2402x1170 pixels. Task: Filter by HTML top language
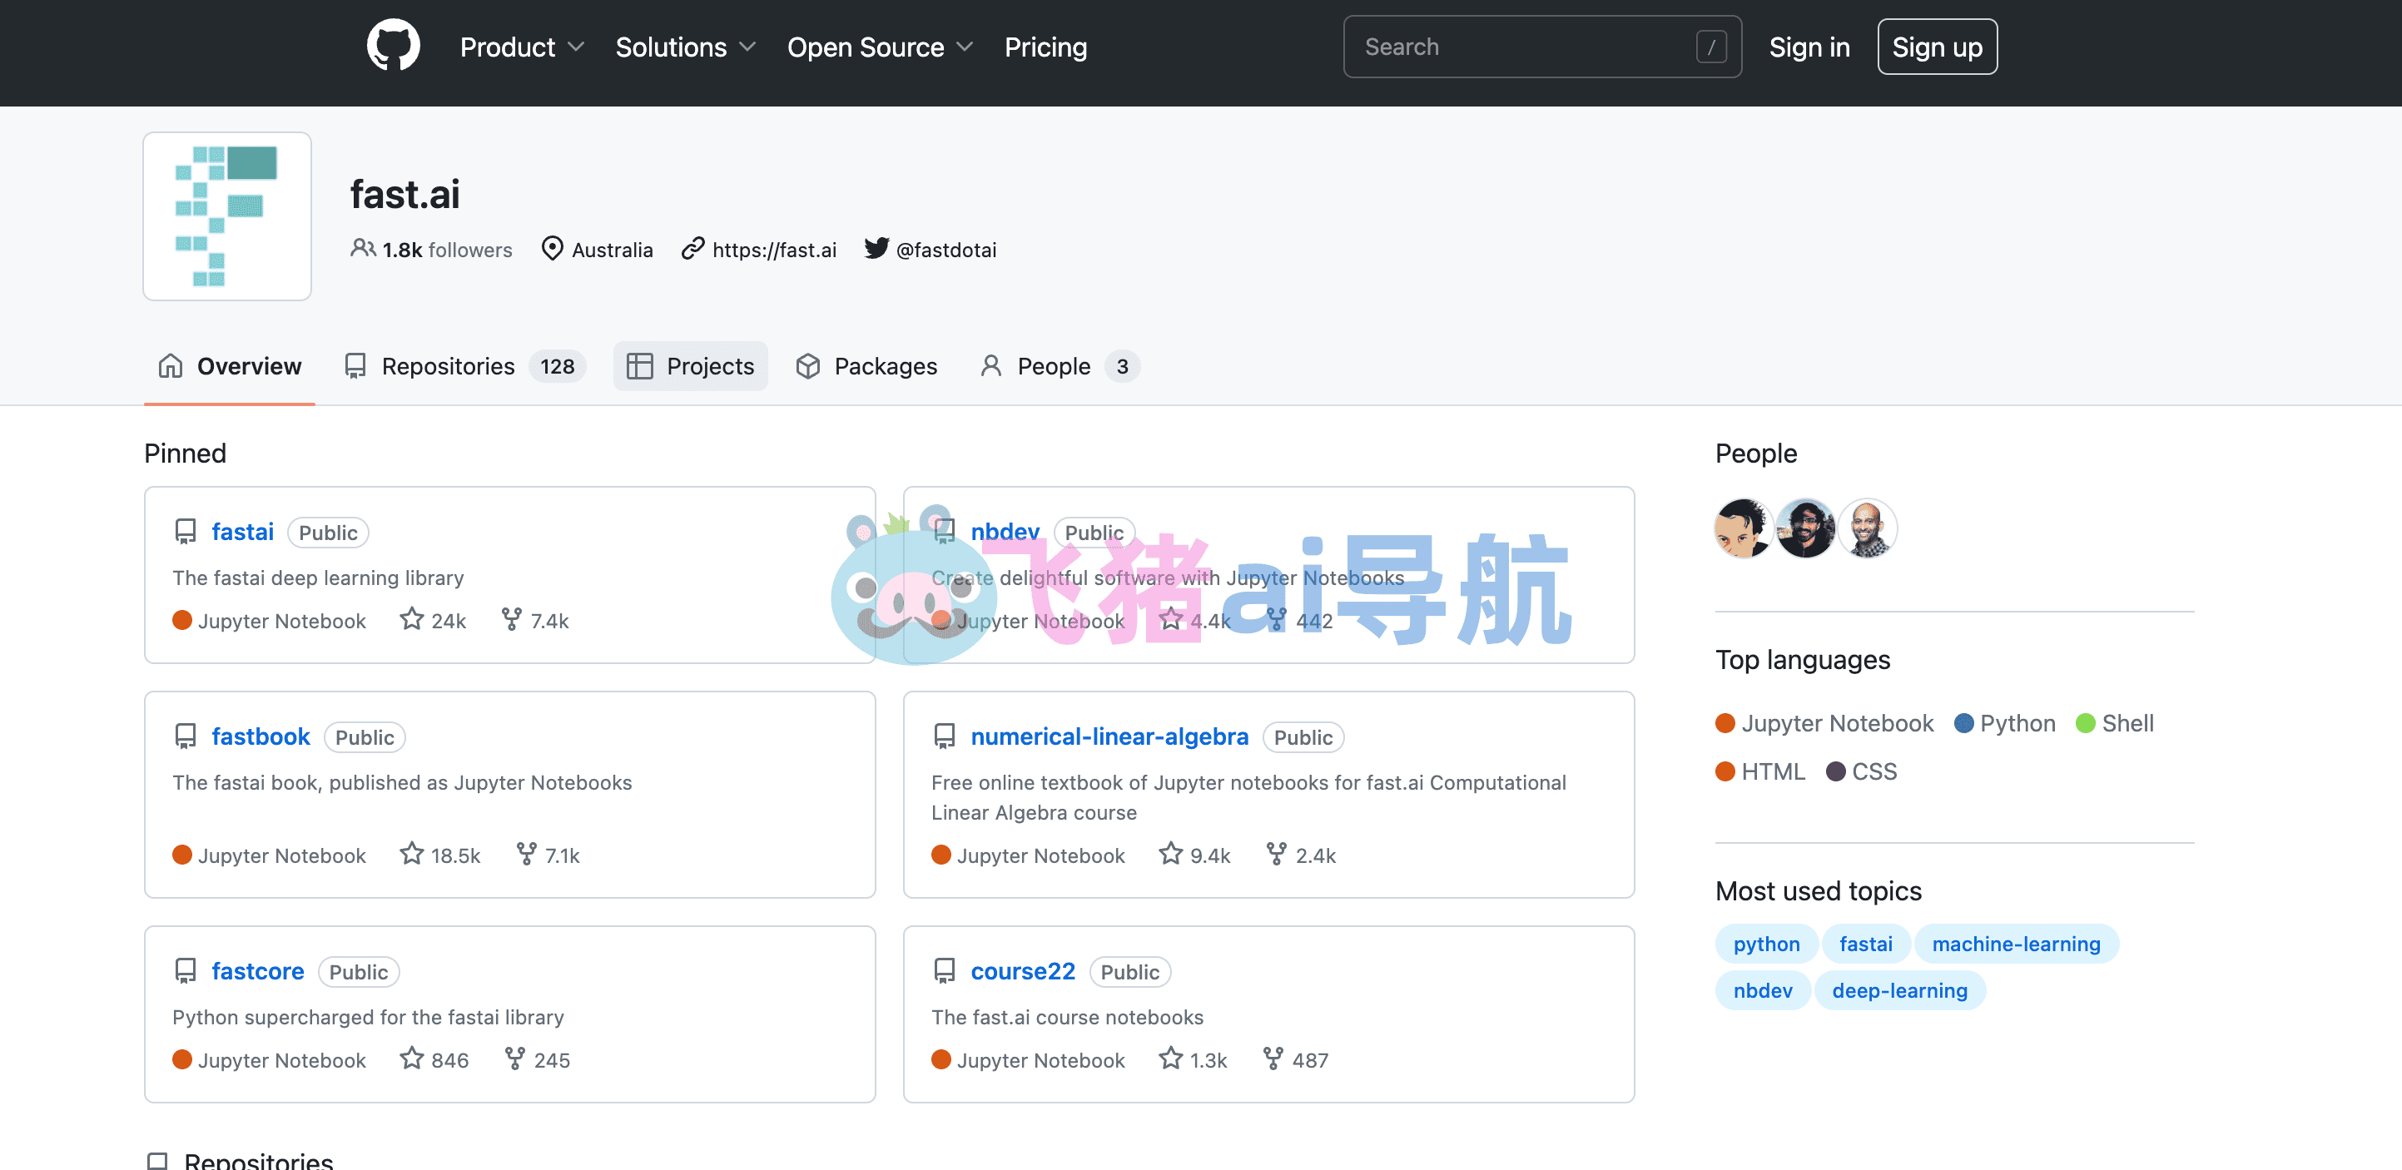point(1759,772)
